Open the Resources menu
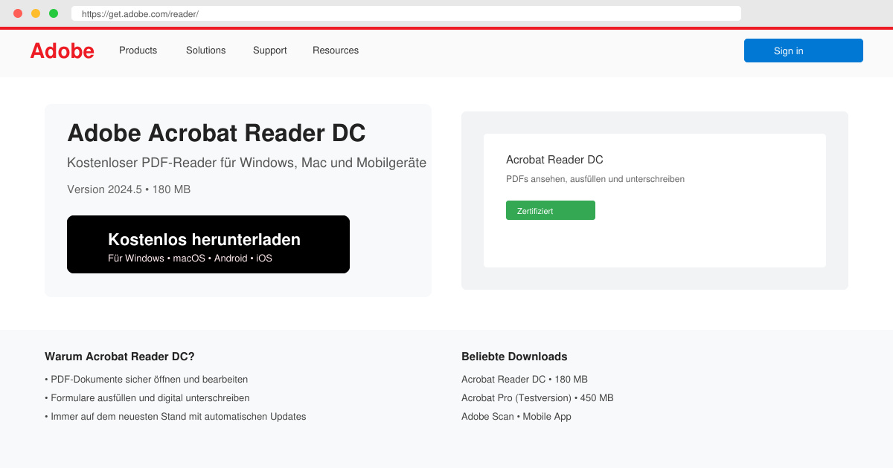Viewport: 893px width, 468px height. point(336,51)
